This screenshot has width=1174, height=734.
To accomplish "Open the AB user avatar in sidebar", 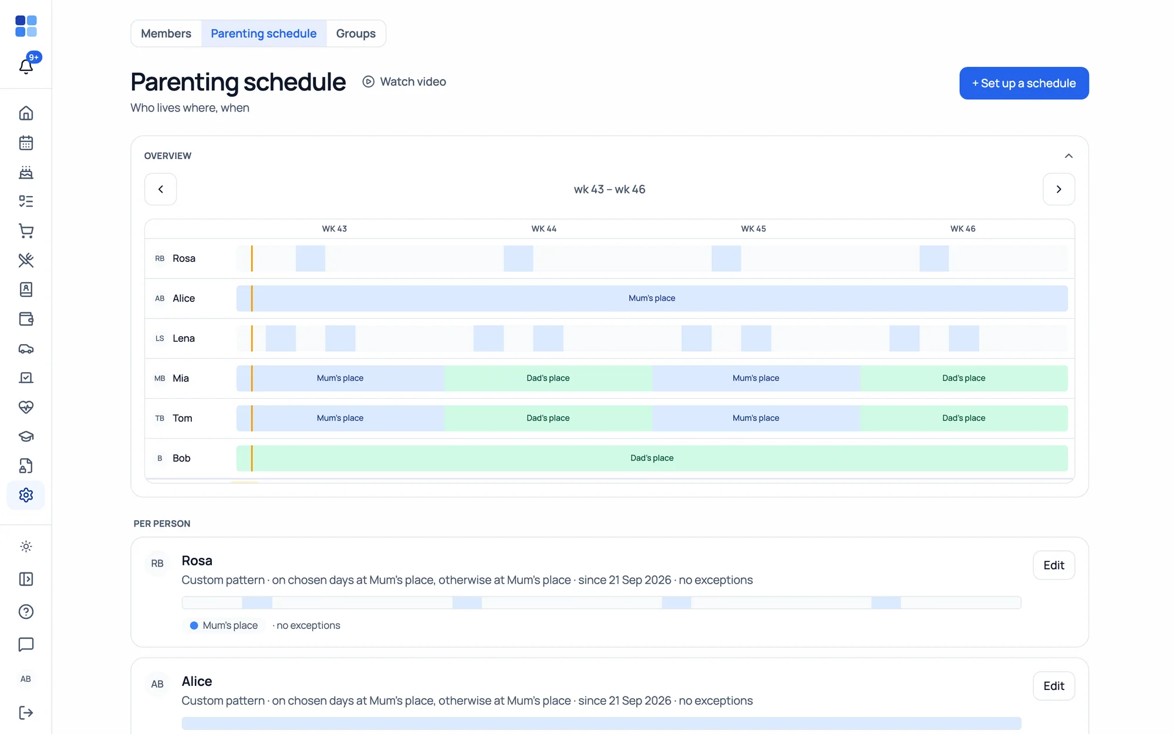I will pos(26,679).
